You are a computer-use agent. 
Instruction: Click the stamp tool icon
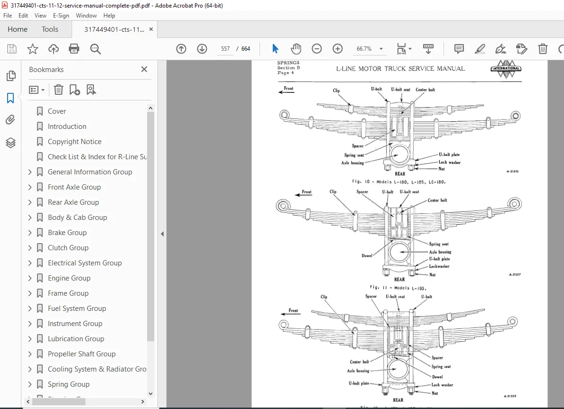522,48
